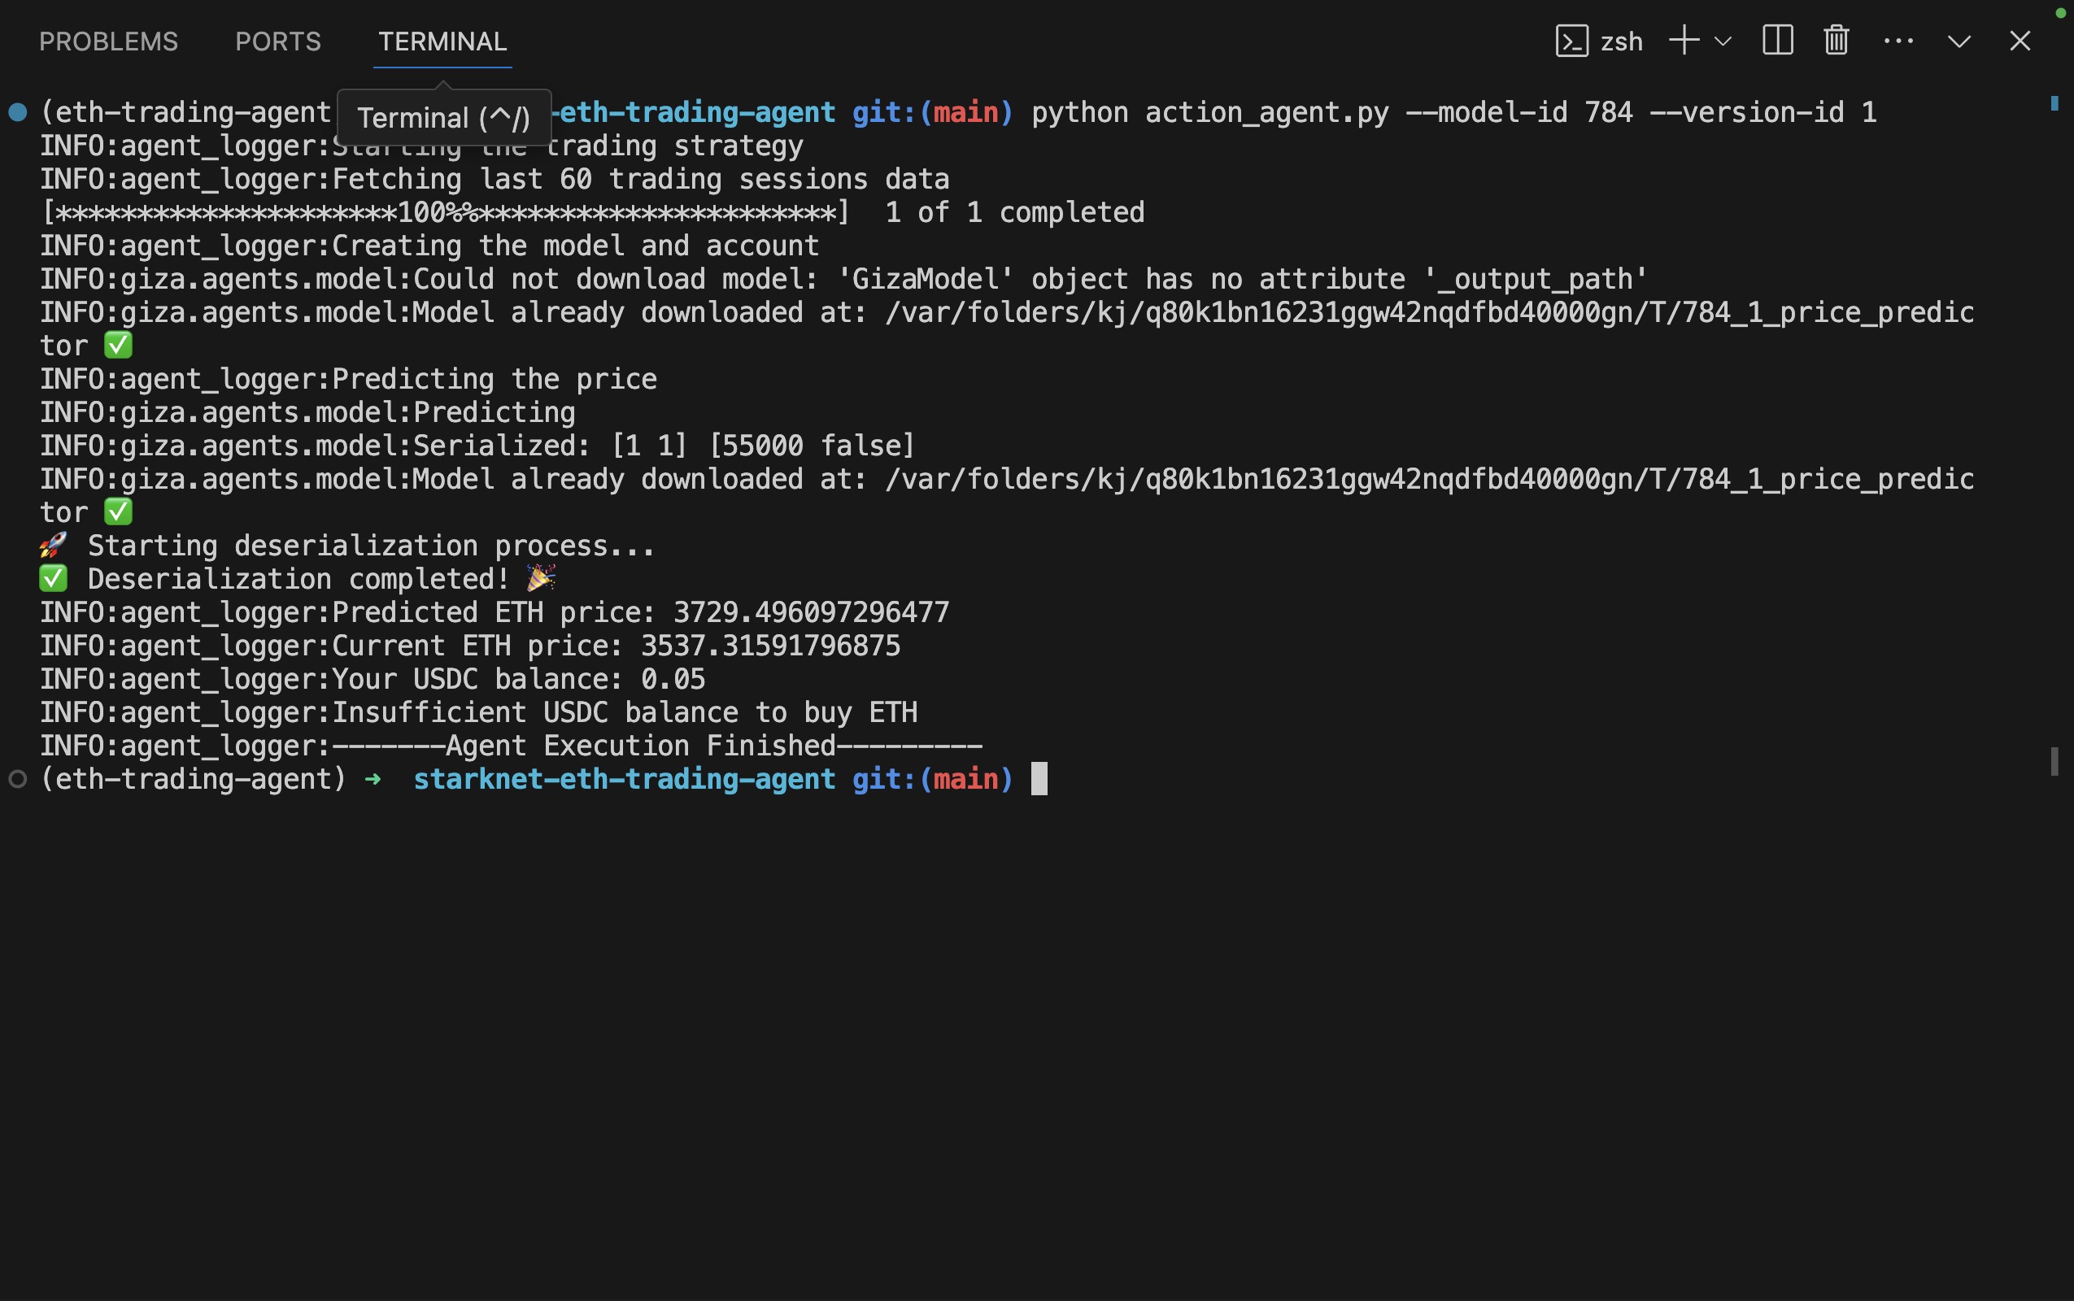Open the more actions ellipsis menu
This screenshot has height=1301, width=2074.
coord(1898,41)
